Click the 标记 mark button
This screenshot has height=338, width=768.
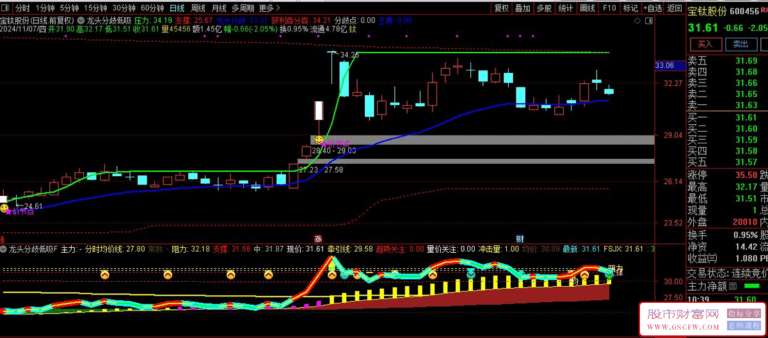pos(630,8)
